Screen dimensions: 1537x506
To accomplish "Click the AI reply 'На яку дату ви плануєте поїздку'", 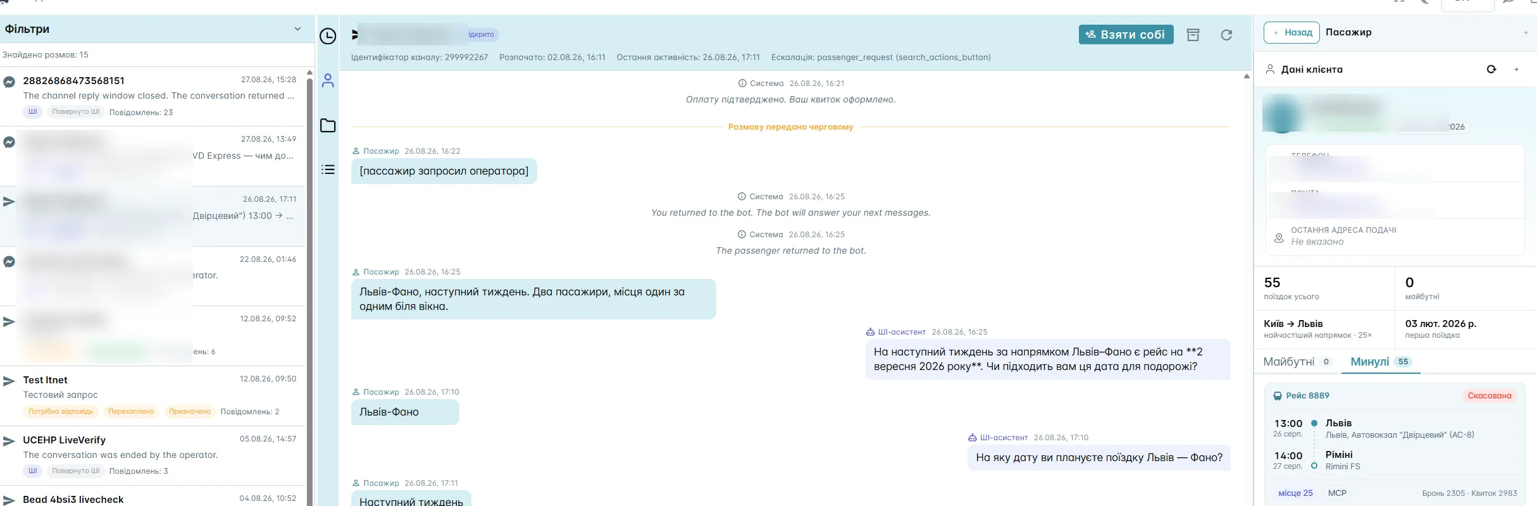I will tap(1099, 458).
